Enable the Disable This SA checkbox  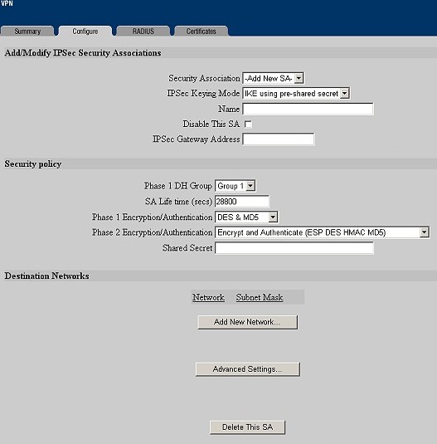248,124
